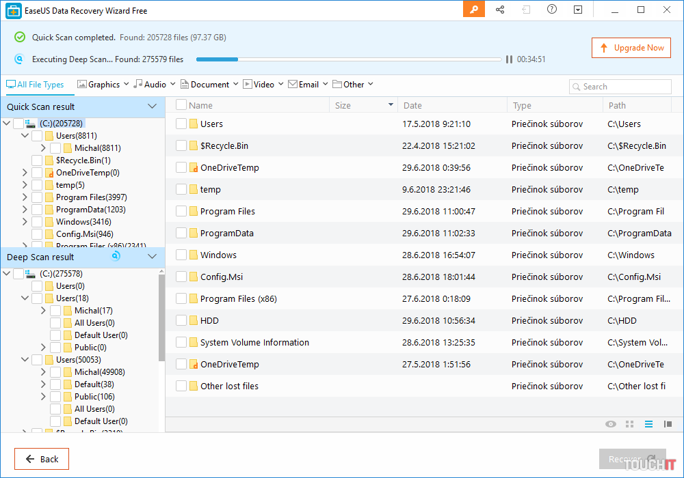Tick the checkbox for Program Files row
The height and width of the screenshot is (478, 684).
[181, 211]
